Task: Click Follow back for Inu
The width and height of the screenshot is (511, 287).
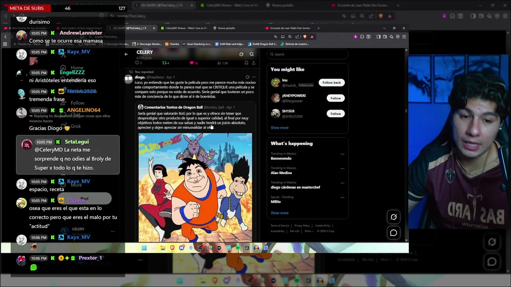Action: coord(332,83)
